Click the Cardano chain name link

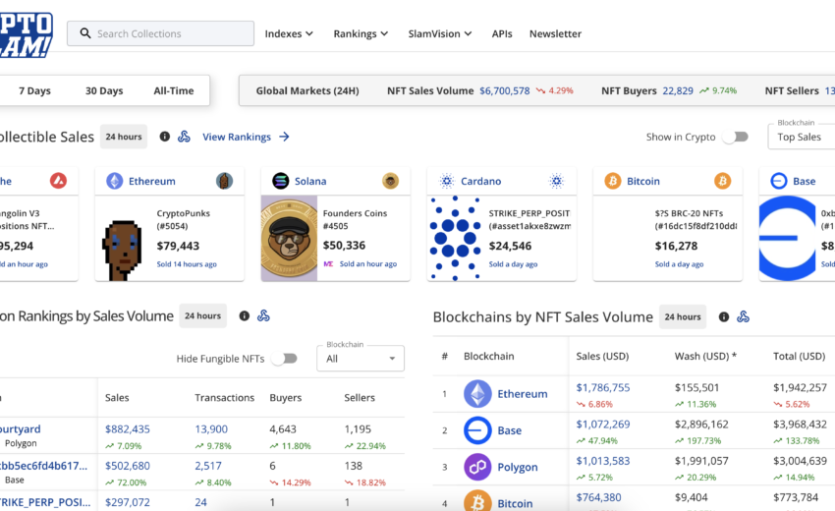point(481,181)
